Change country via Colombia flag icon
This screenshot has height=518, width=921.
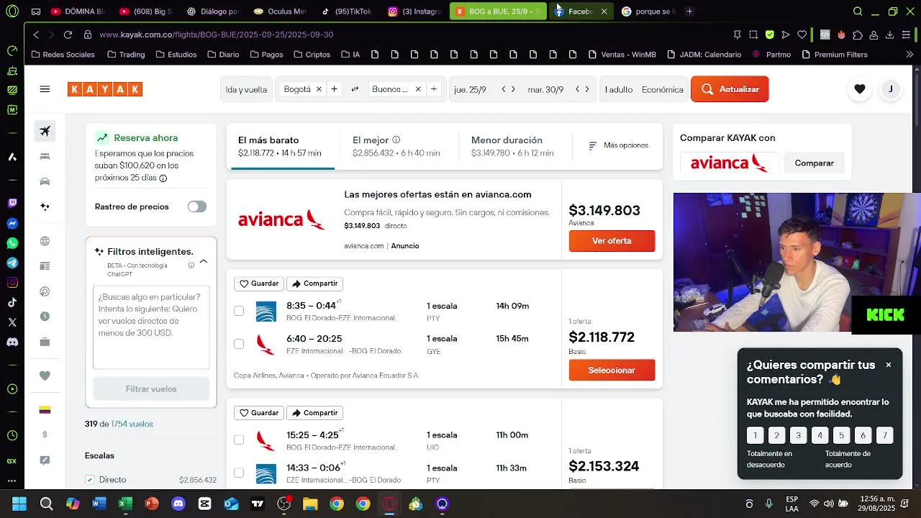coord(45,410)
